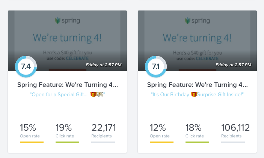Open the left "We're turning 4!" email thumbnail
Image resolution: width=264 pixels, height=158 pixels.
click(67, 41)
